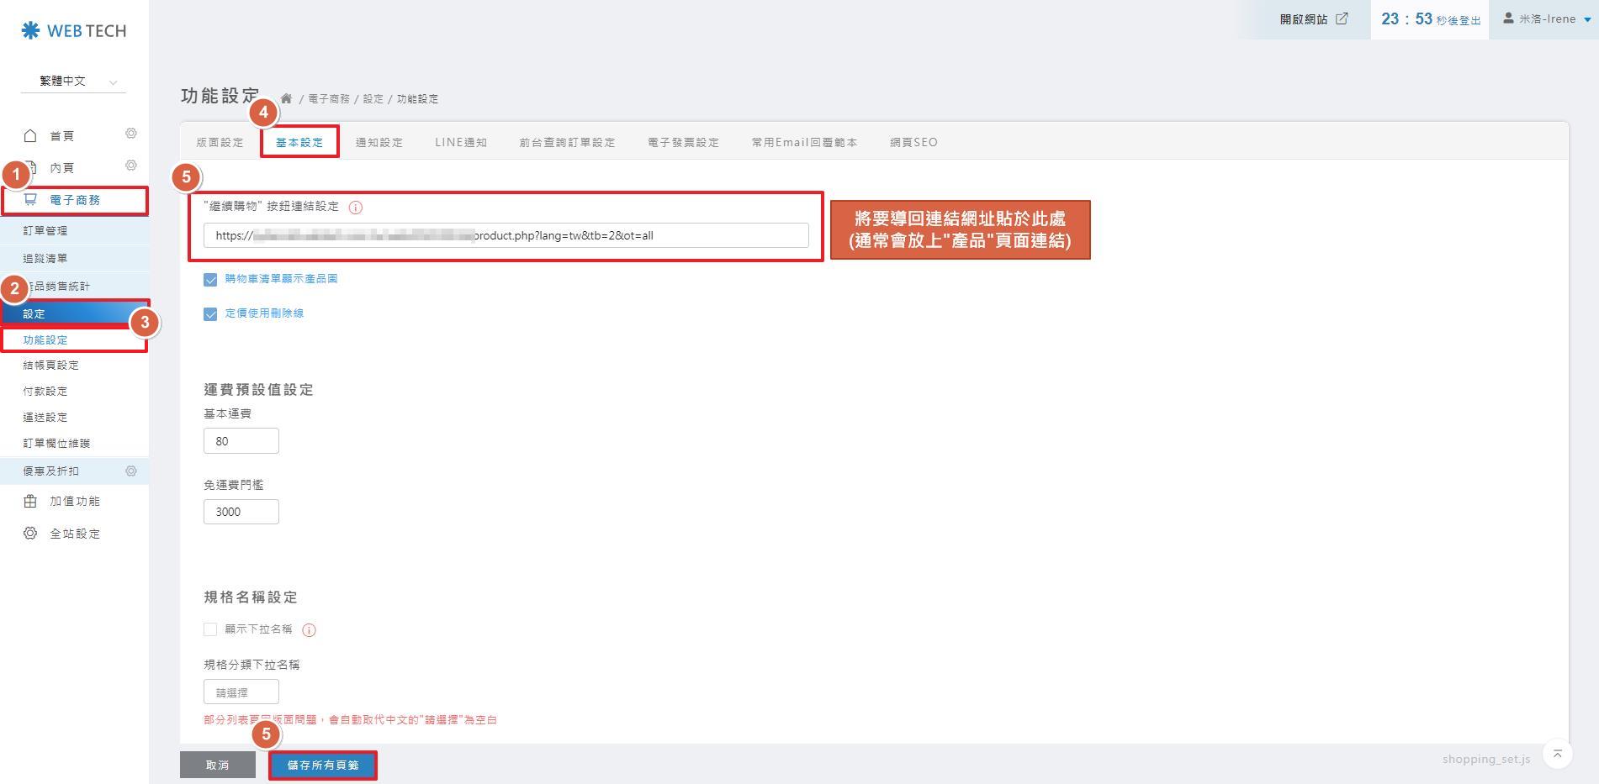The height and width of the screenshot is (784, 1599).
Task: Switch to the LINE通知 tab
Action: tap(461, 142)
